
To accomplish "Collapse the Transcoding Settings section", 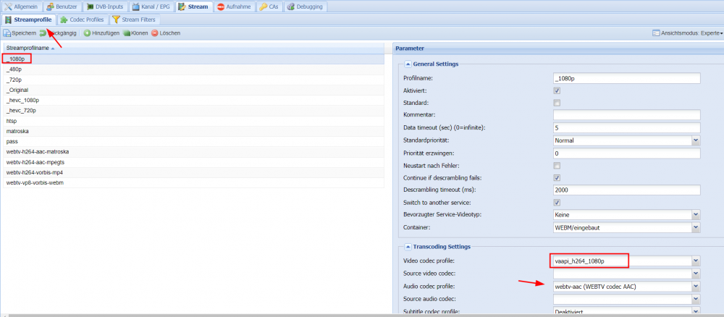I will (x=408, y=247).
